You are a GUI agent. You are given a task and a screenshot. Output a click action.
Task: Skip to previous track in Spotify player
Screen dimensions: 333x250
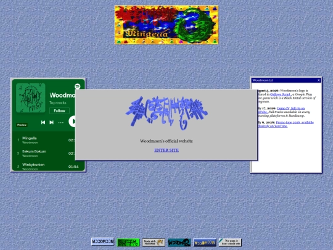tap(43, 122)
